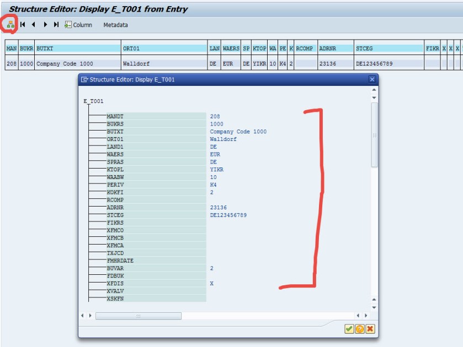
Task: Select the BUKRS field in the tree
Action: click(156, 124)
